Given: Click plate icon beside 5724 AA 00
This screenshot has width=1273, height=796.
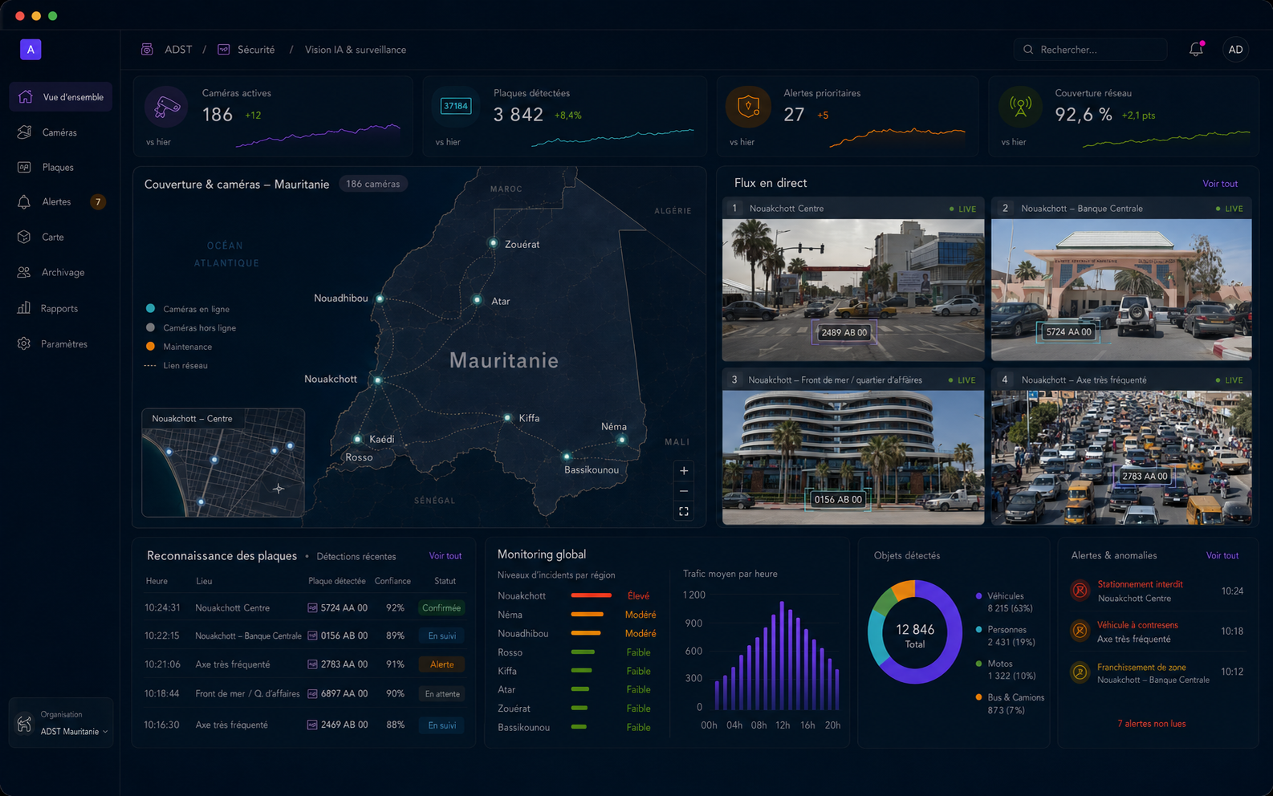Looking at the screenshot, I should click(312, 608).
